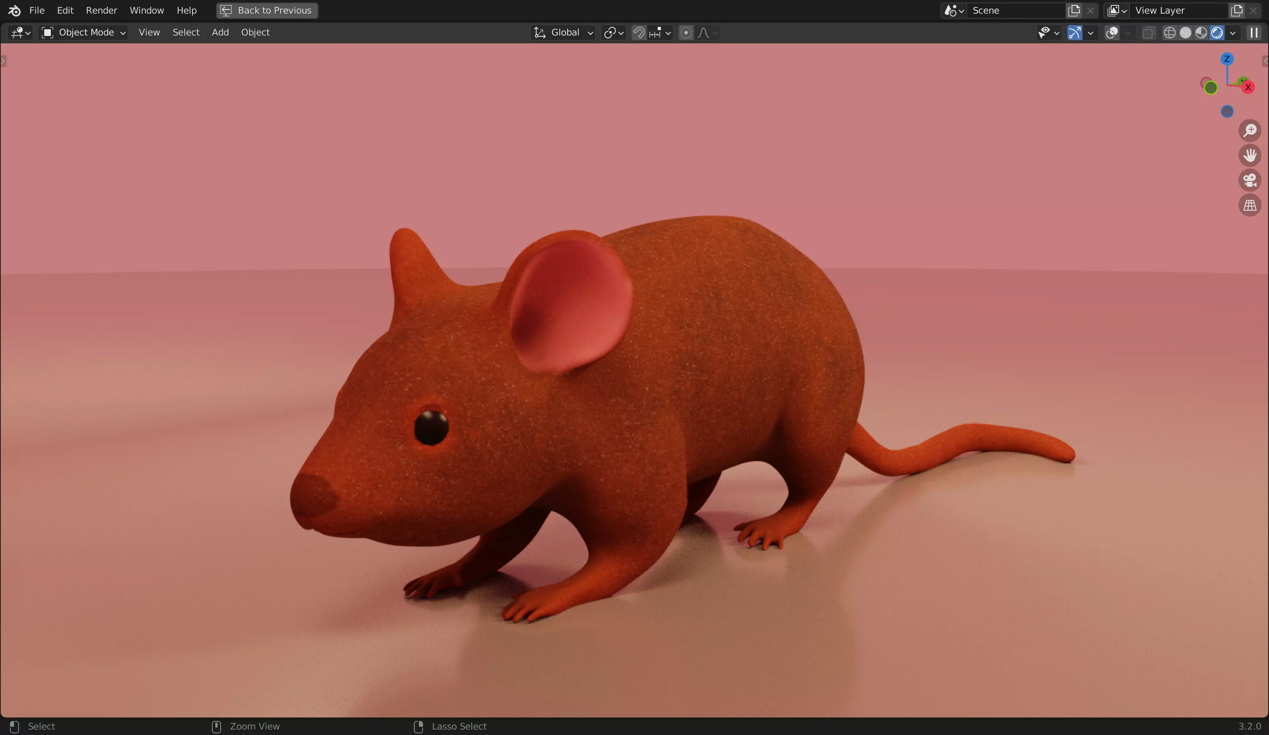
Task: Open the gizmo options dropdown arrow
Action: pyautogui.click(x=1090, y=32)
